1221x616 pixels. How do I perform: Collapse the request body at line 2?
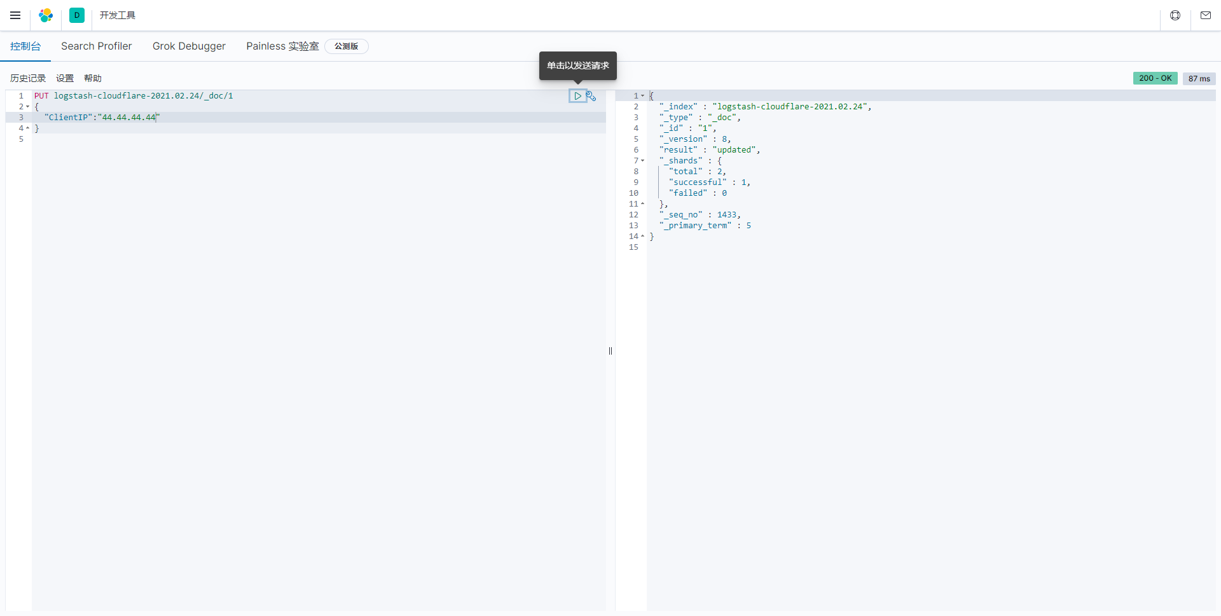[28, 107]
